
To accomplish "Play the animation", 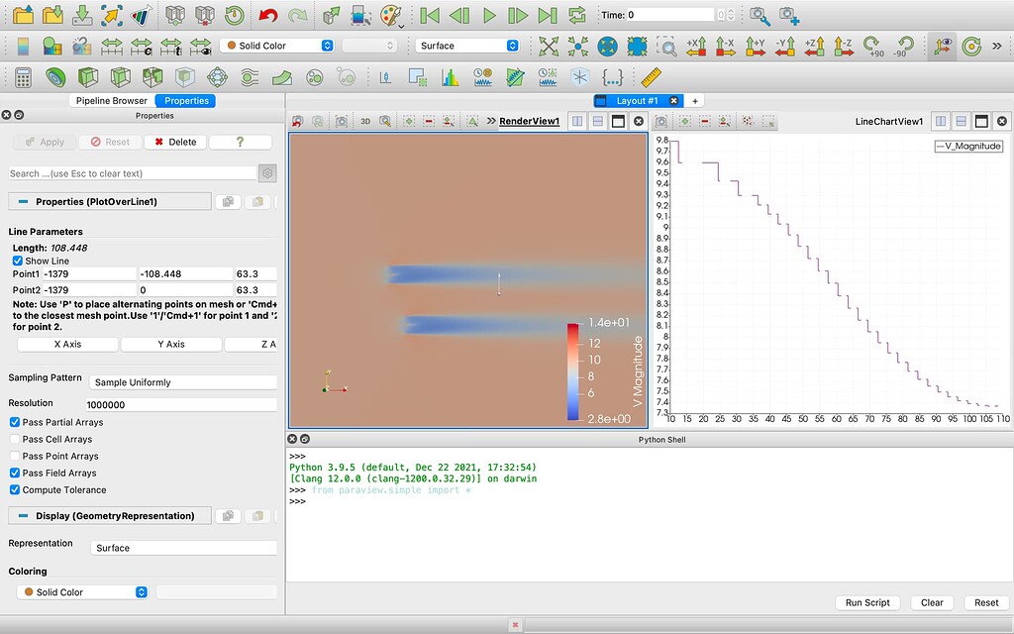I will point(489,14).
